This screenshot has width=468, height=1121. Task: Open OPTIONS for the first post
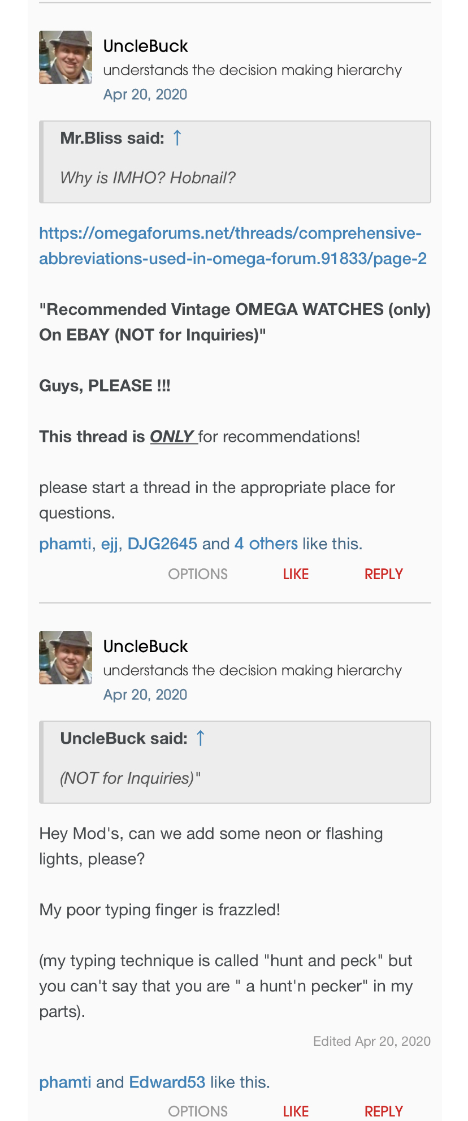pos(198,574)
